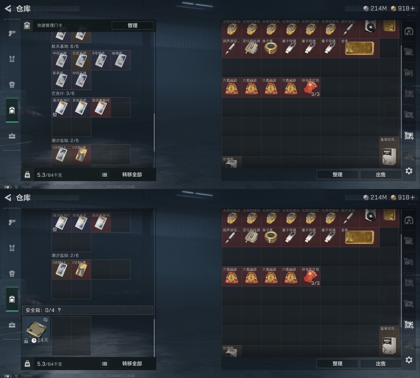This screenshot has width=420, height=378.
Task: Click the list view icon beside 转移全部
Action: coord(104,175)
